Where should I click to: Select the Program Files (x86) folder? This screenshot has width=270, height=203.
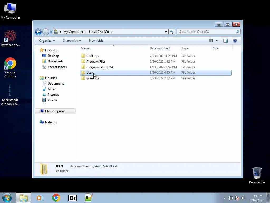(99, 67)
